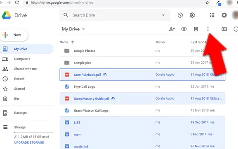Screen dimensions: 238x149
Task: Expand search options dropdown arrow
Action: [163, 15]
